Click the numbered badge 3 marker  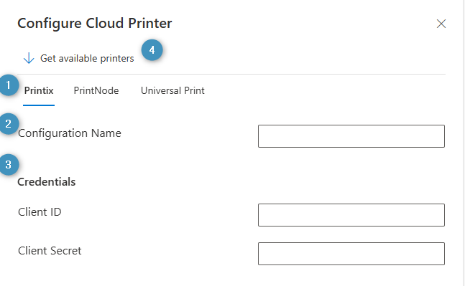click(x=9, y=164)
